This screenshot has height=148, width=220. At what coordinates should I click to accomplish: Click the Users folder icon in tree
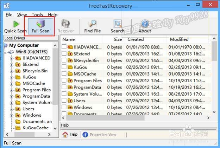(x=18, y=109)
